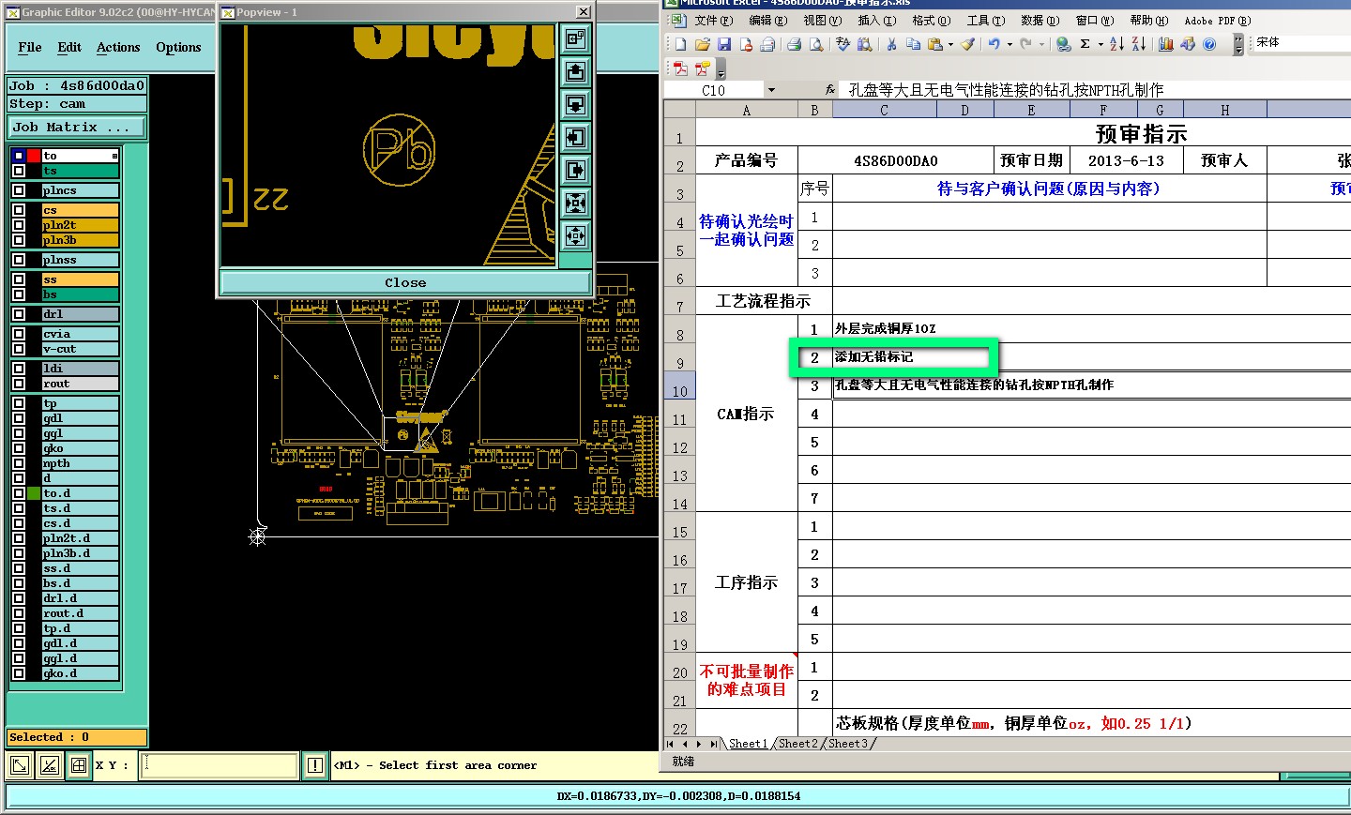Open Excel 格式(O) menu
This screenshot has width=1351, height=815.
(x=932, y=20)
